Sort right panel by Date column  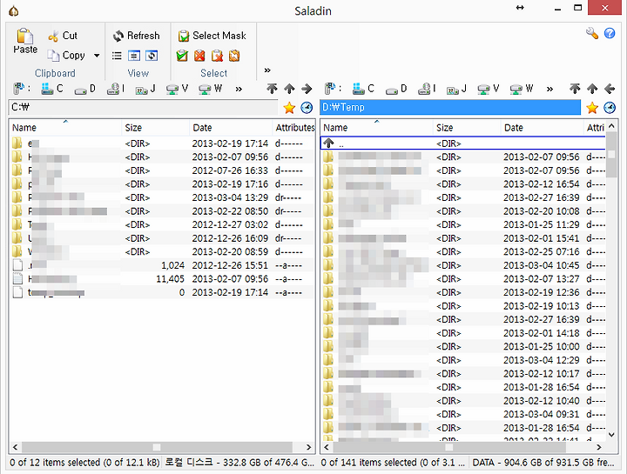[542, 128]
